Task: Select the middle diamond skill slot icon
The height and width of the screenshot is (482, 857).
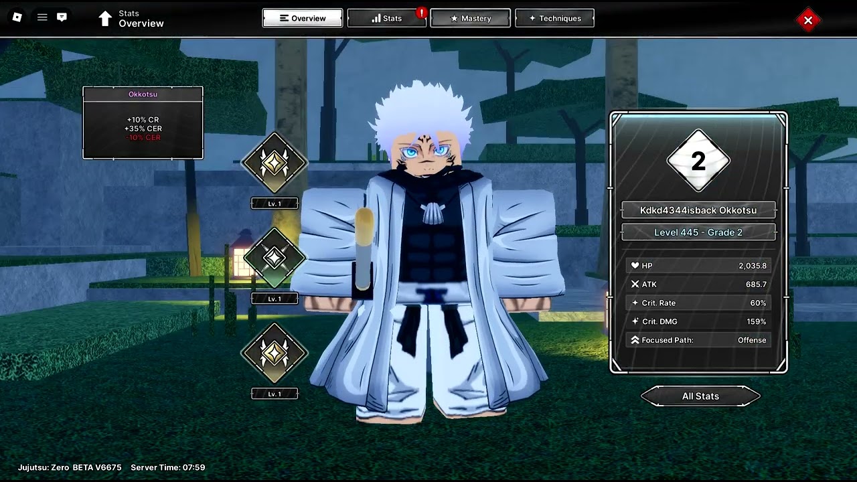Action: [x=275, y=258]
